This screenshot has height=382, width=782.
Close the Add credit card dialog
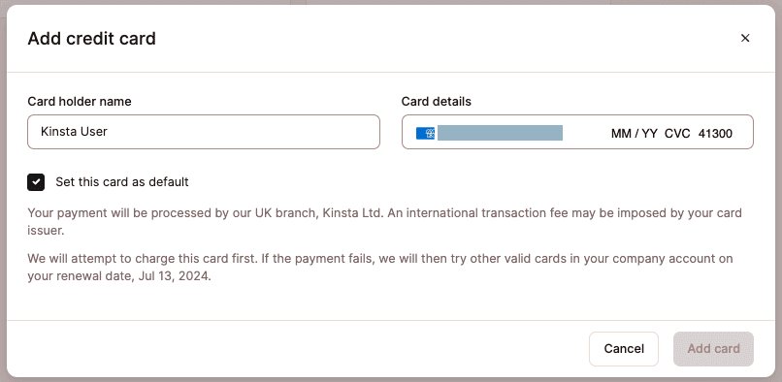coord(745,38)
